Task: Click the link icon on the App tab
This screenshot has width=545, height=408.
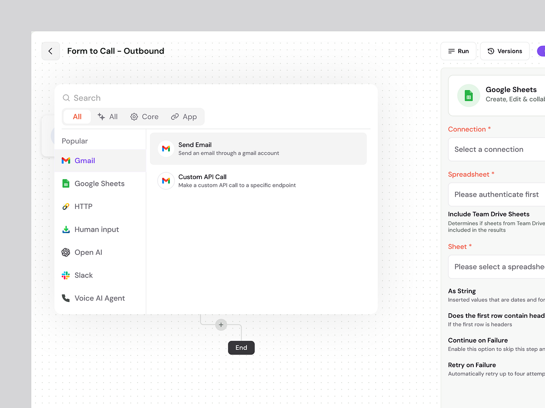Action: [x=175, y=117]
